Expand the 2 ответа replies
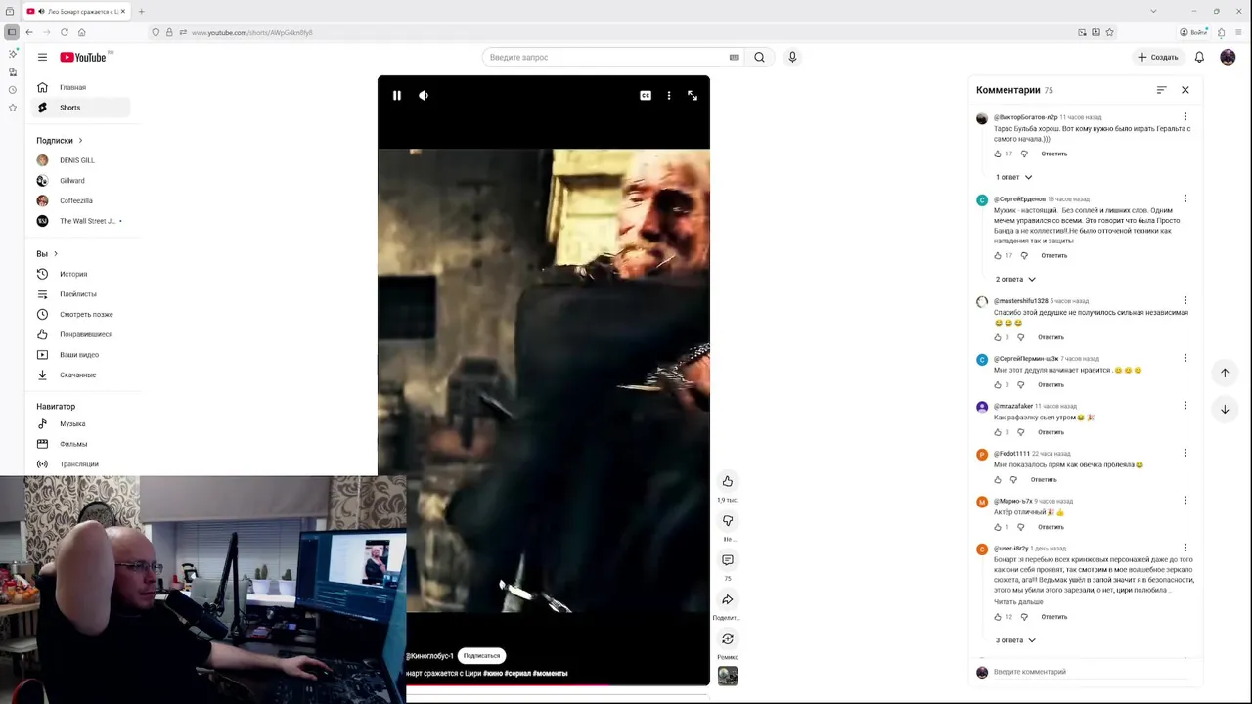This screenshot has width=1252, height=704. (1015, 279)
